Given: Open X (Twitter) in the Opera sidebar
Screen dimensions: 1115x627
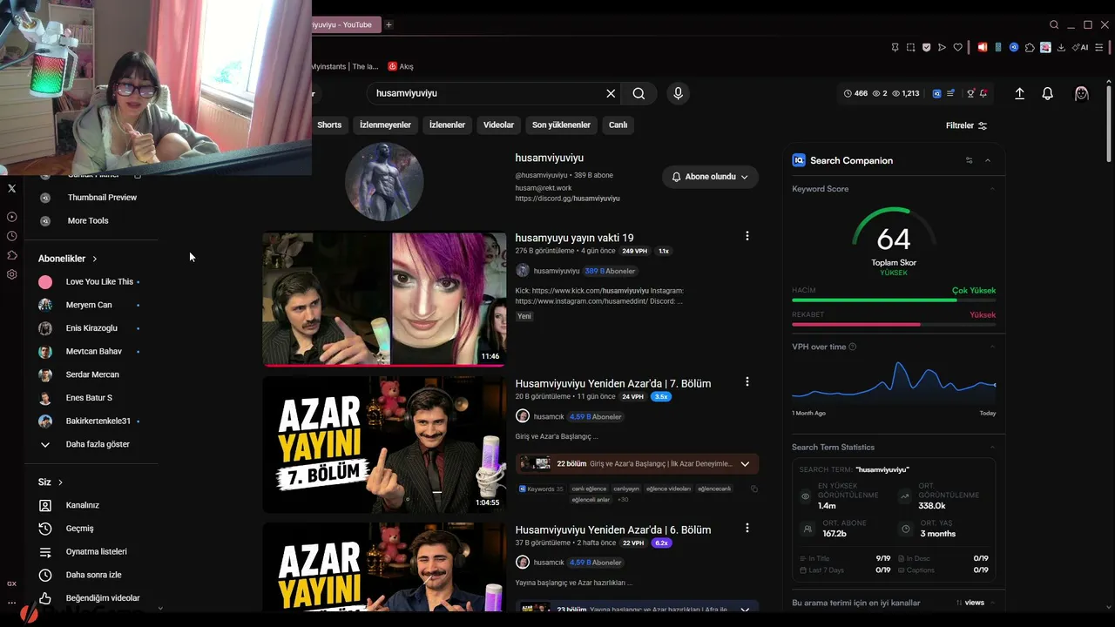Looking at the screenshot, I should [x=11, y=188].
